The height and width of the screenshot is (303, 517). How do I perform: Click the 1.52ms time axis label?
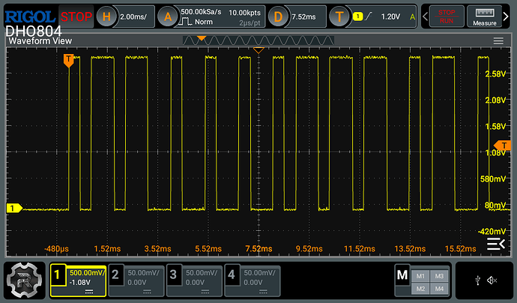click(107, 248)
